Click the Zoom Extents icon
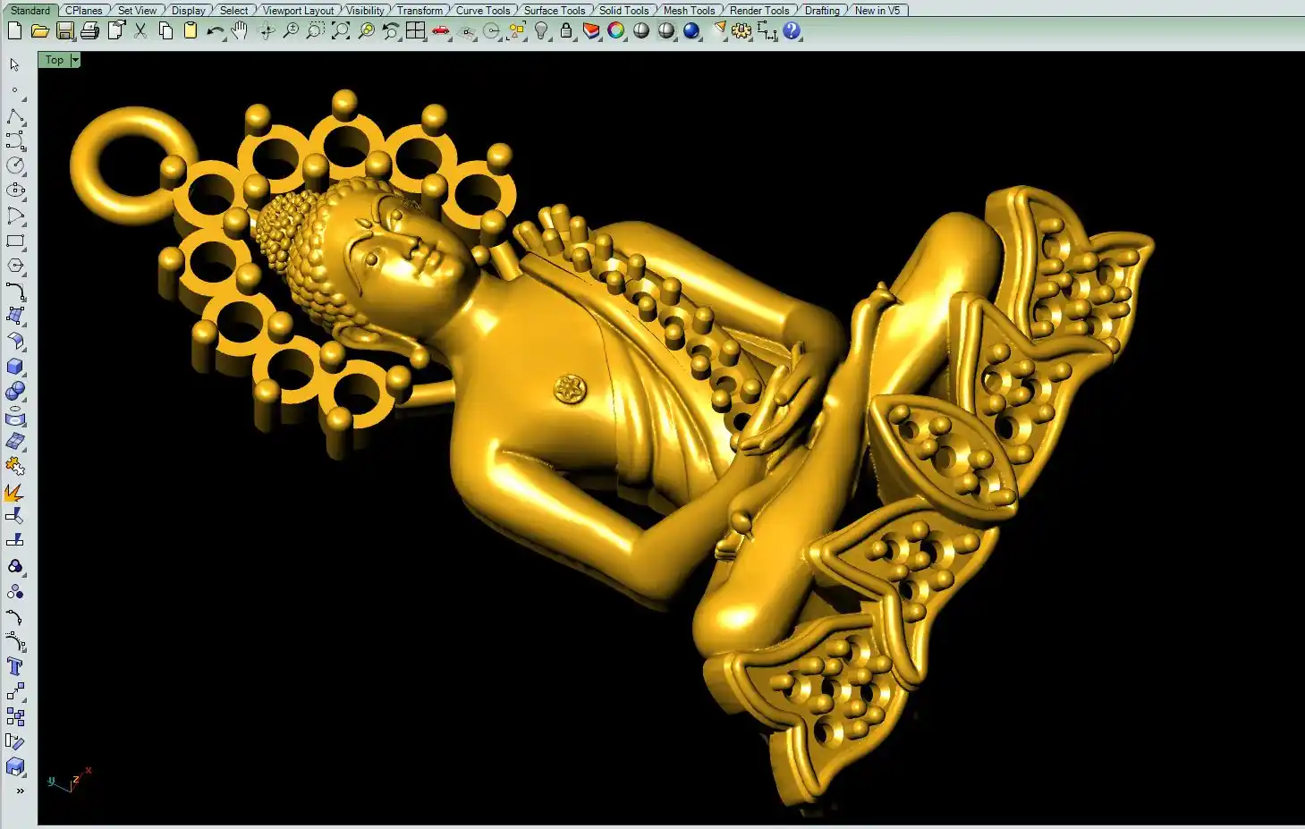The height and width of the screenshot is (829, 1305). 341,31
